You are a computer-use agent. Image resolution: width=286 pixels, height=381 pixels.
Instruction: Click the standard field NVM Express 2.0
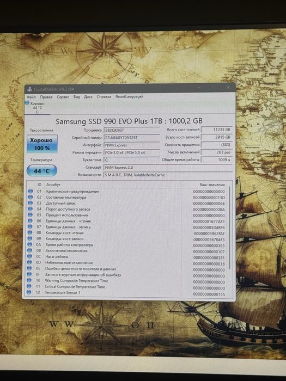tap(168, 168)
